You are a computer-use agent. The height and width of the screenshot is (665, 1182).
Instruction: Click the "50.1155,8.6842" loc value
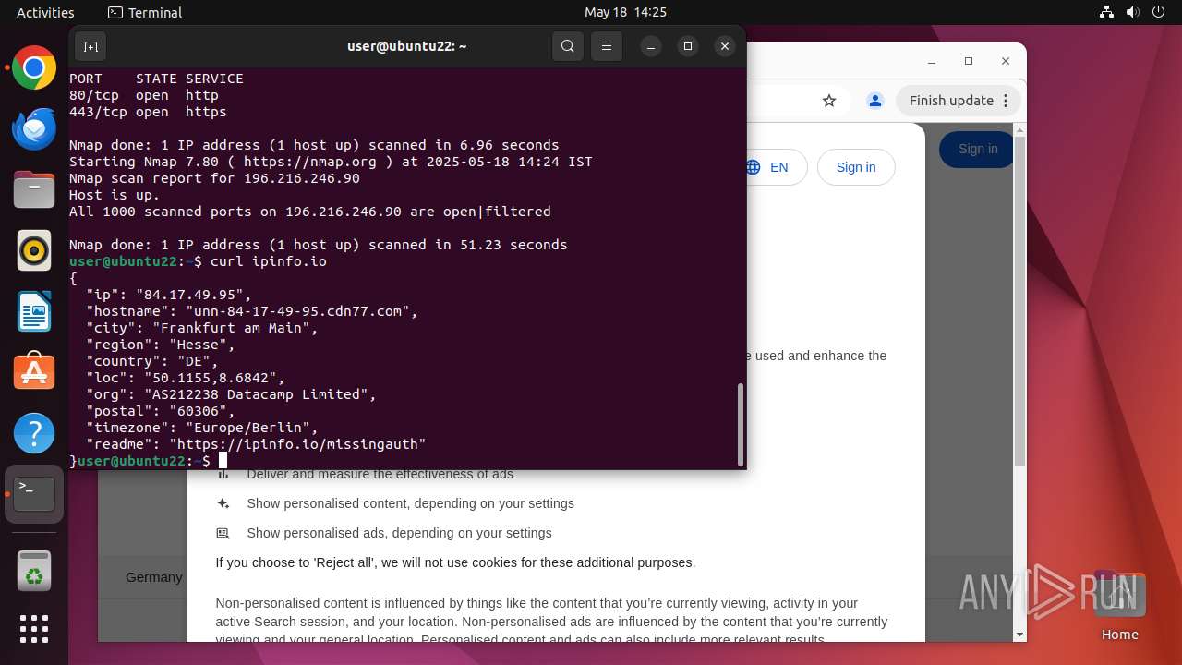pyautogui.click(x=213, y=378)
